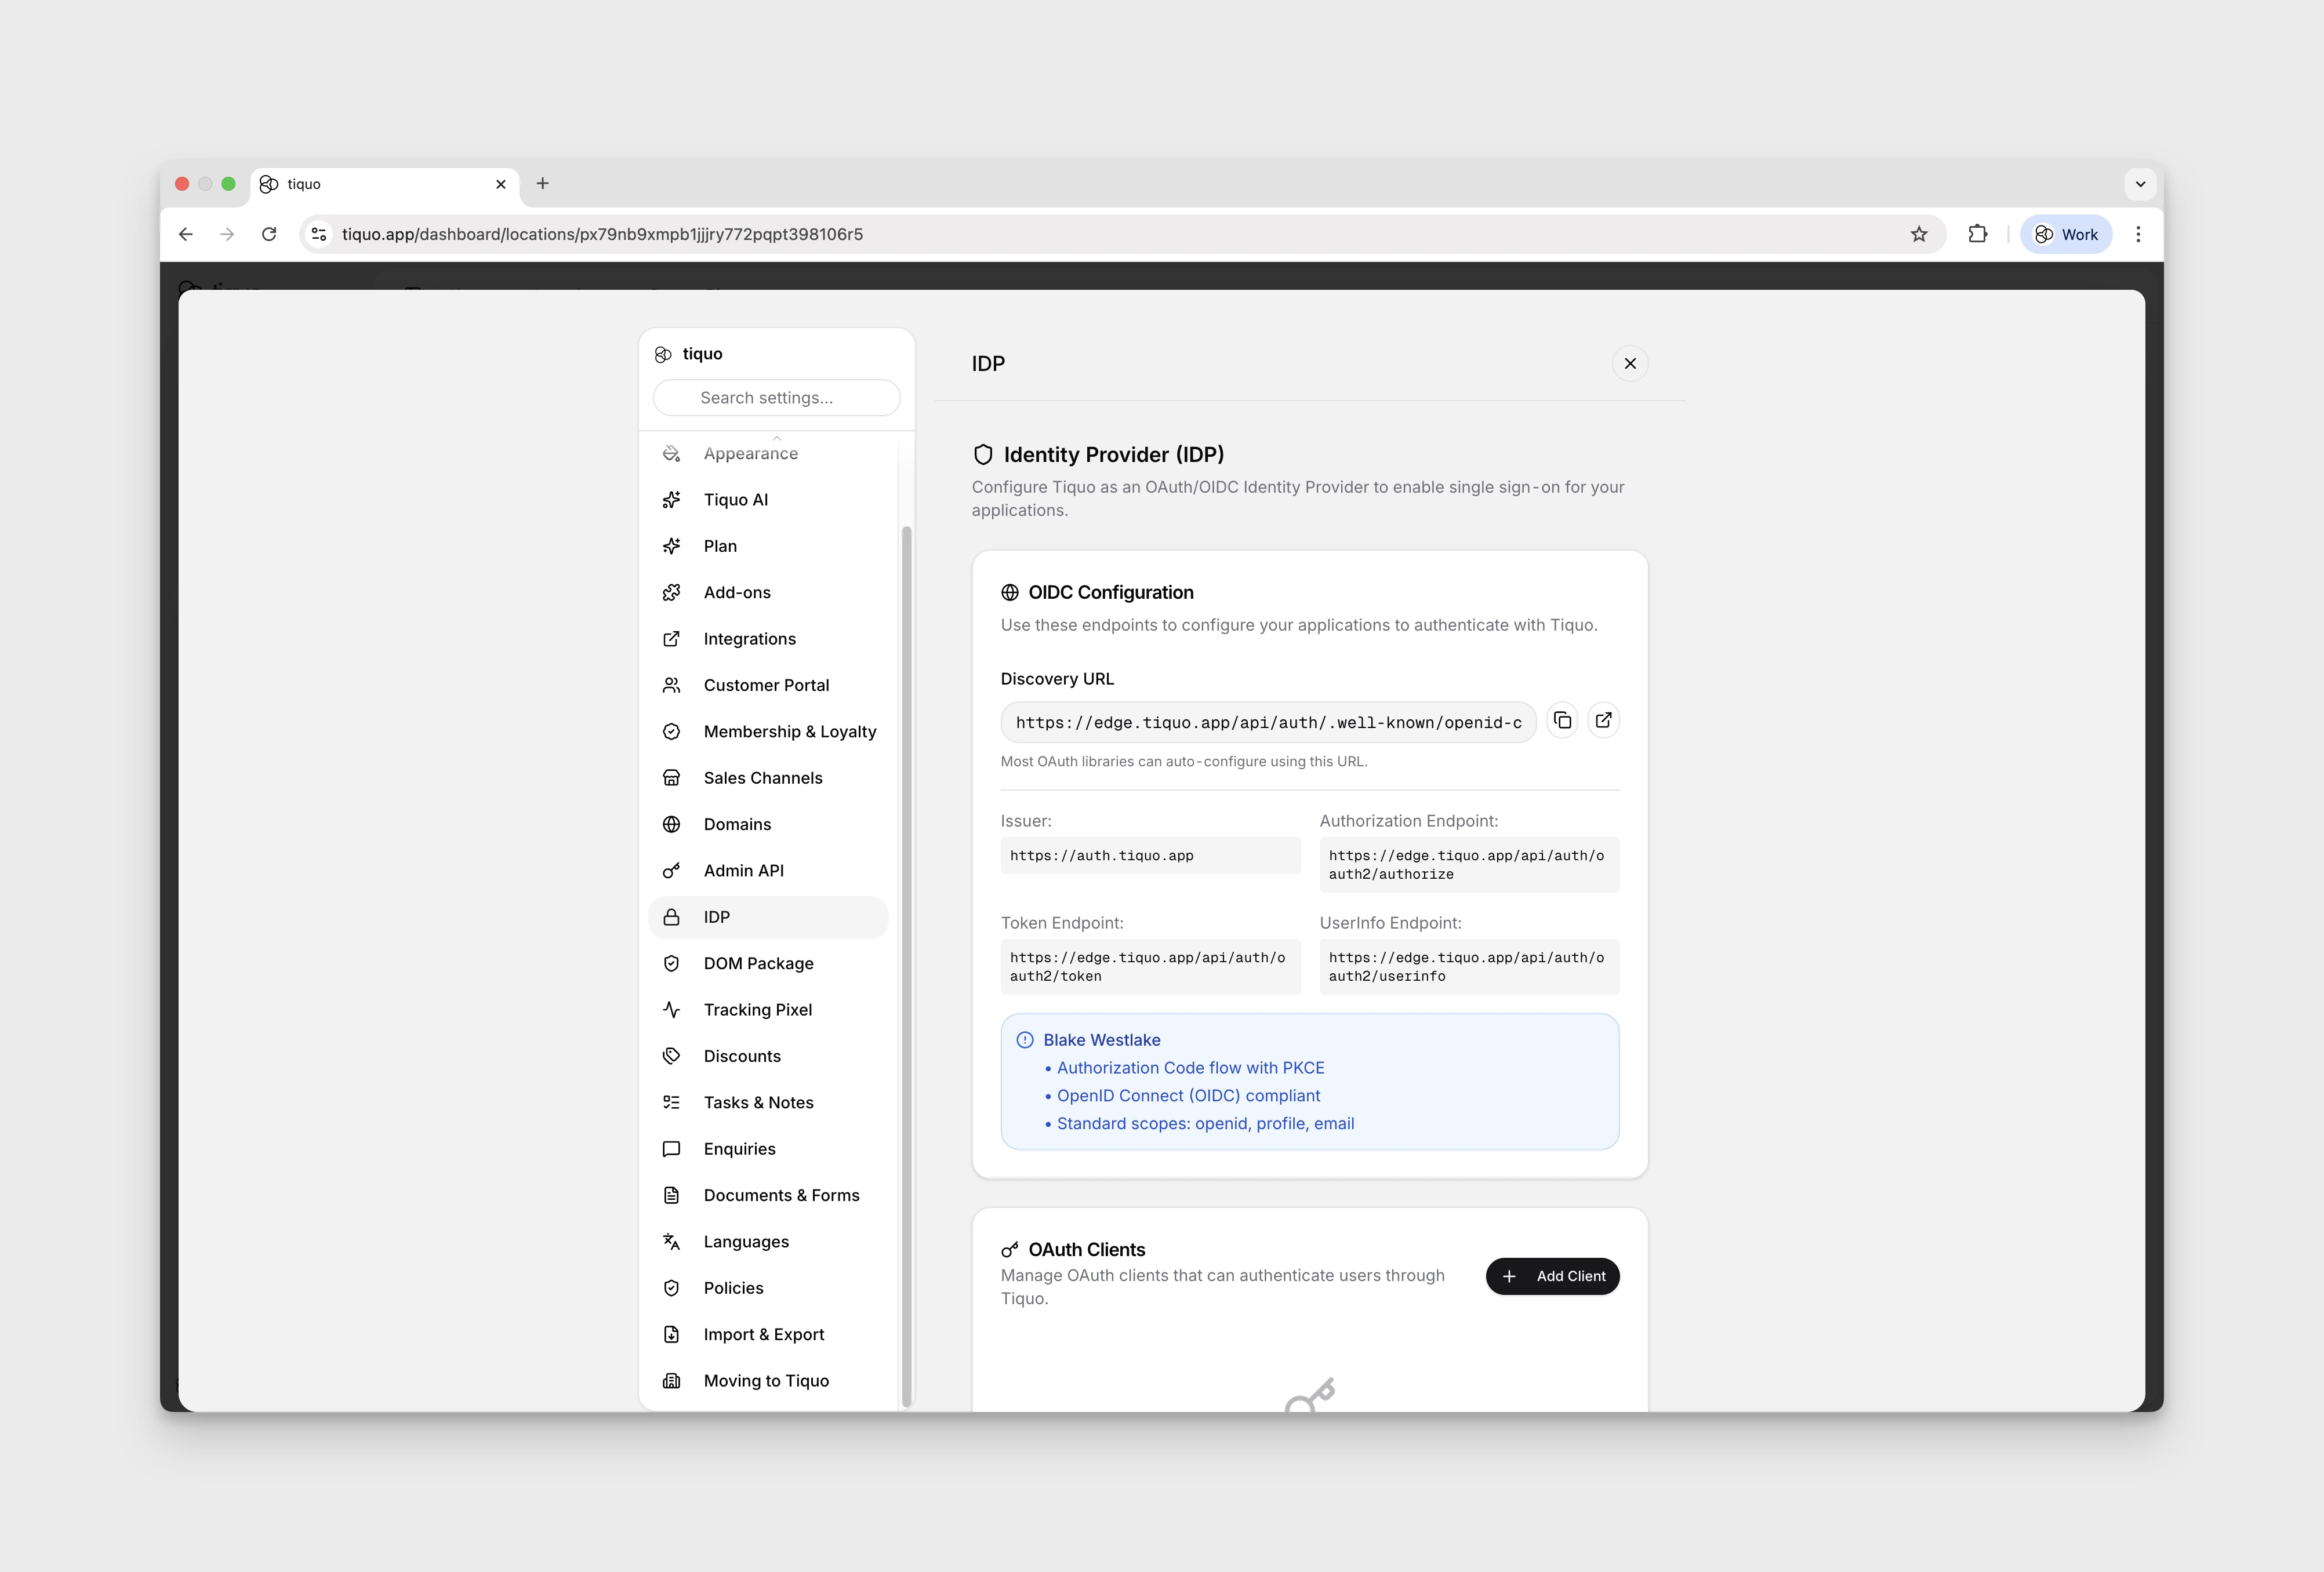Close the tiquo browser tab

pos(501,184)
